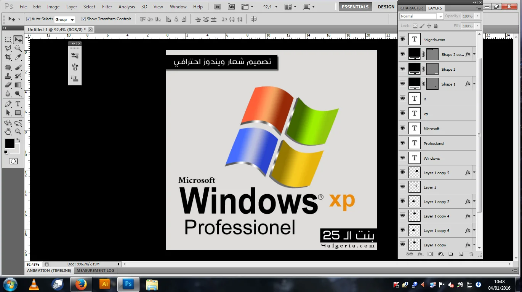
Task: Open the Normal blend mode dropdown
Action: point(421,16)
